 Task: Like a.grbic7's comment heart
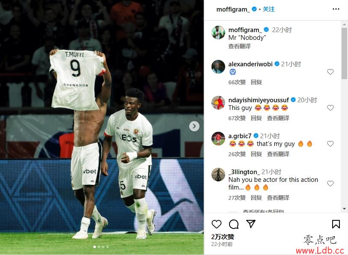click(330, 144)
